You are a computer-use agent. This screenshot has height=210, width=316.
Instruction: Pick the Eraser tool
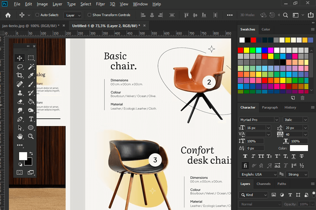20,102
